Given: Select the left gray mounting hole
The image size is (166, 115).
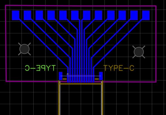Looking at the screenshot, I should [25, 49].
